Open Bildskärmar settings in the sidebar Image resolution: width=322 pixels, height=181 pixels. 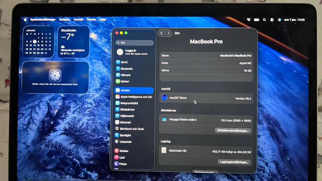(127, 110)
